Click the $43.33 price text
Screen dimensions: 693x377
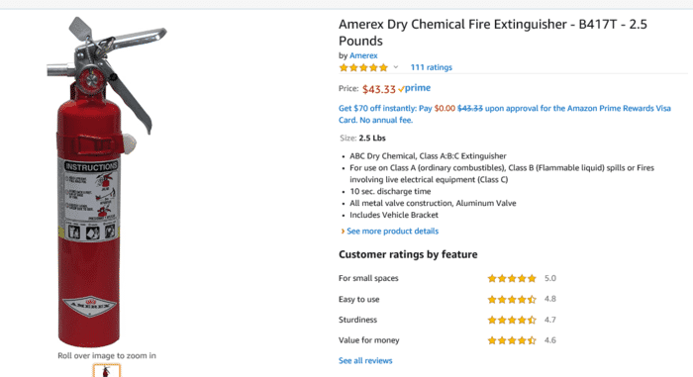(379, 89)
